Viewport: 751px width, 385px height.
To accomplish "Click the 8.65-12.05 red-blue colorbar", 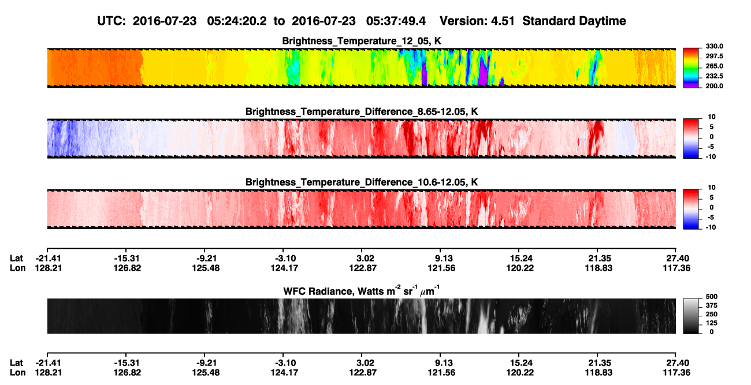I will pos(691,138).
